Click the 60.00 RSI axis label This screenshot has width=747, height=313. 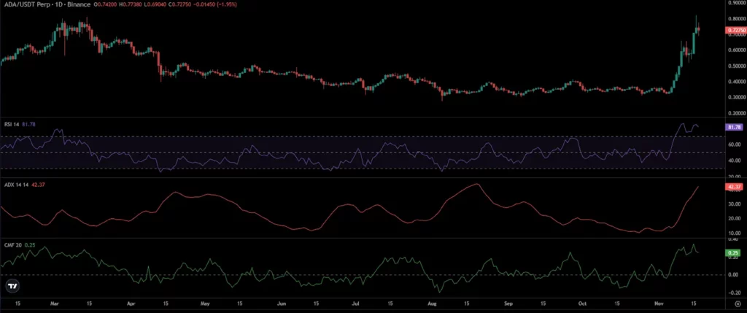point(734,144)
